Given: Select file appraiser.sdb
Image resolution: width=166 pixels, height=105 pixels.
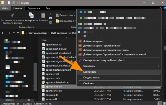Looking at the screenshot, I should point(53,78).
